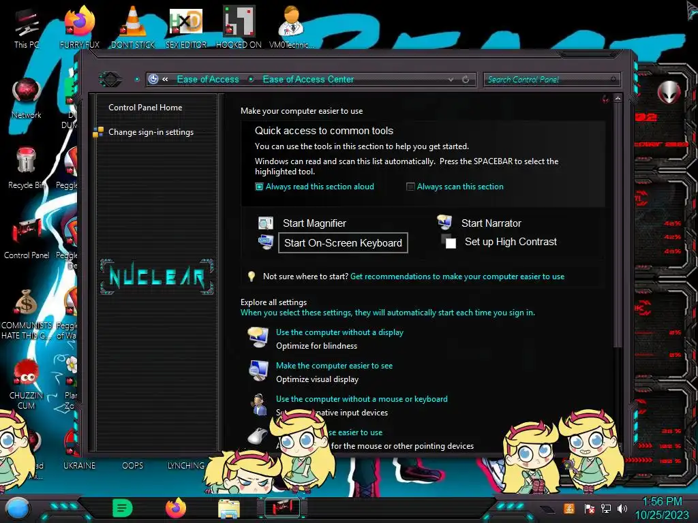Open the green notes app on taskbar
The image size is (698, 523).
[123, 507]
